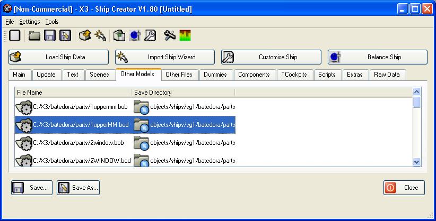Click the gear icon beside 2window.bob

click(x=24, y=143)
